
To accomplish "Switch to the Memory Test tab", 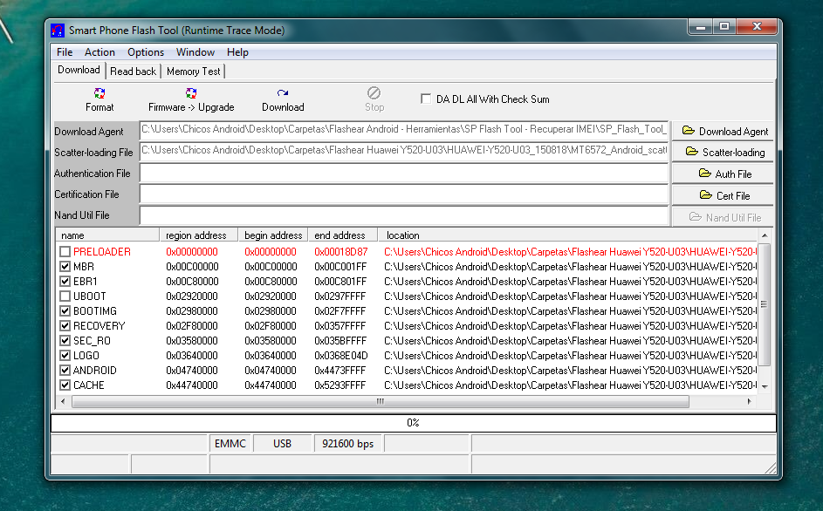I will pyautogui.click(x=193, y=71).
